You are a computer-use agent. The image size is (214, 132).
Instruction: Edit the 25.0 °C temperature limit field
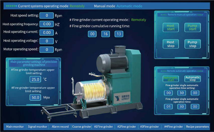35,80
